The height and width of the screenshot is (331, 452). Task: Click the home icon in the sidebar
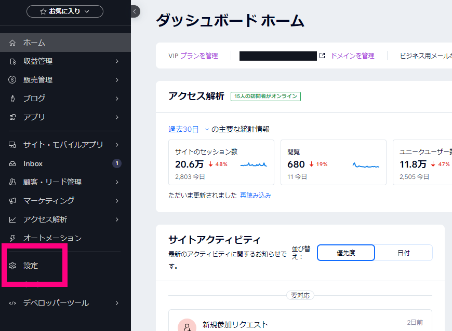click(12, 43)
